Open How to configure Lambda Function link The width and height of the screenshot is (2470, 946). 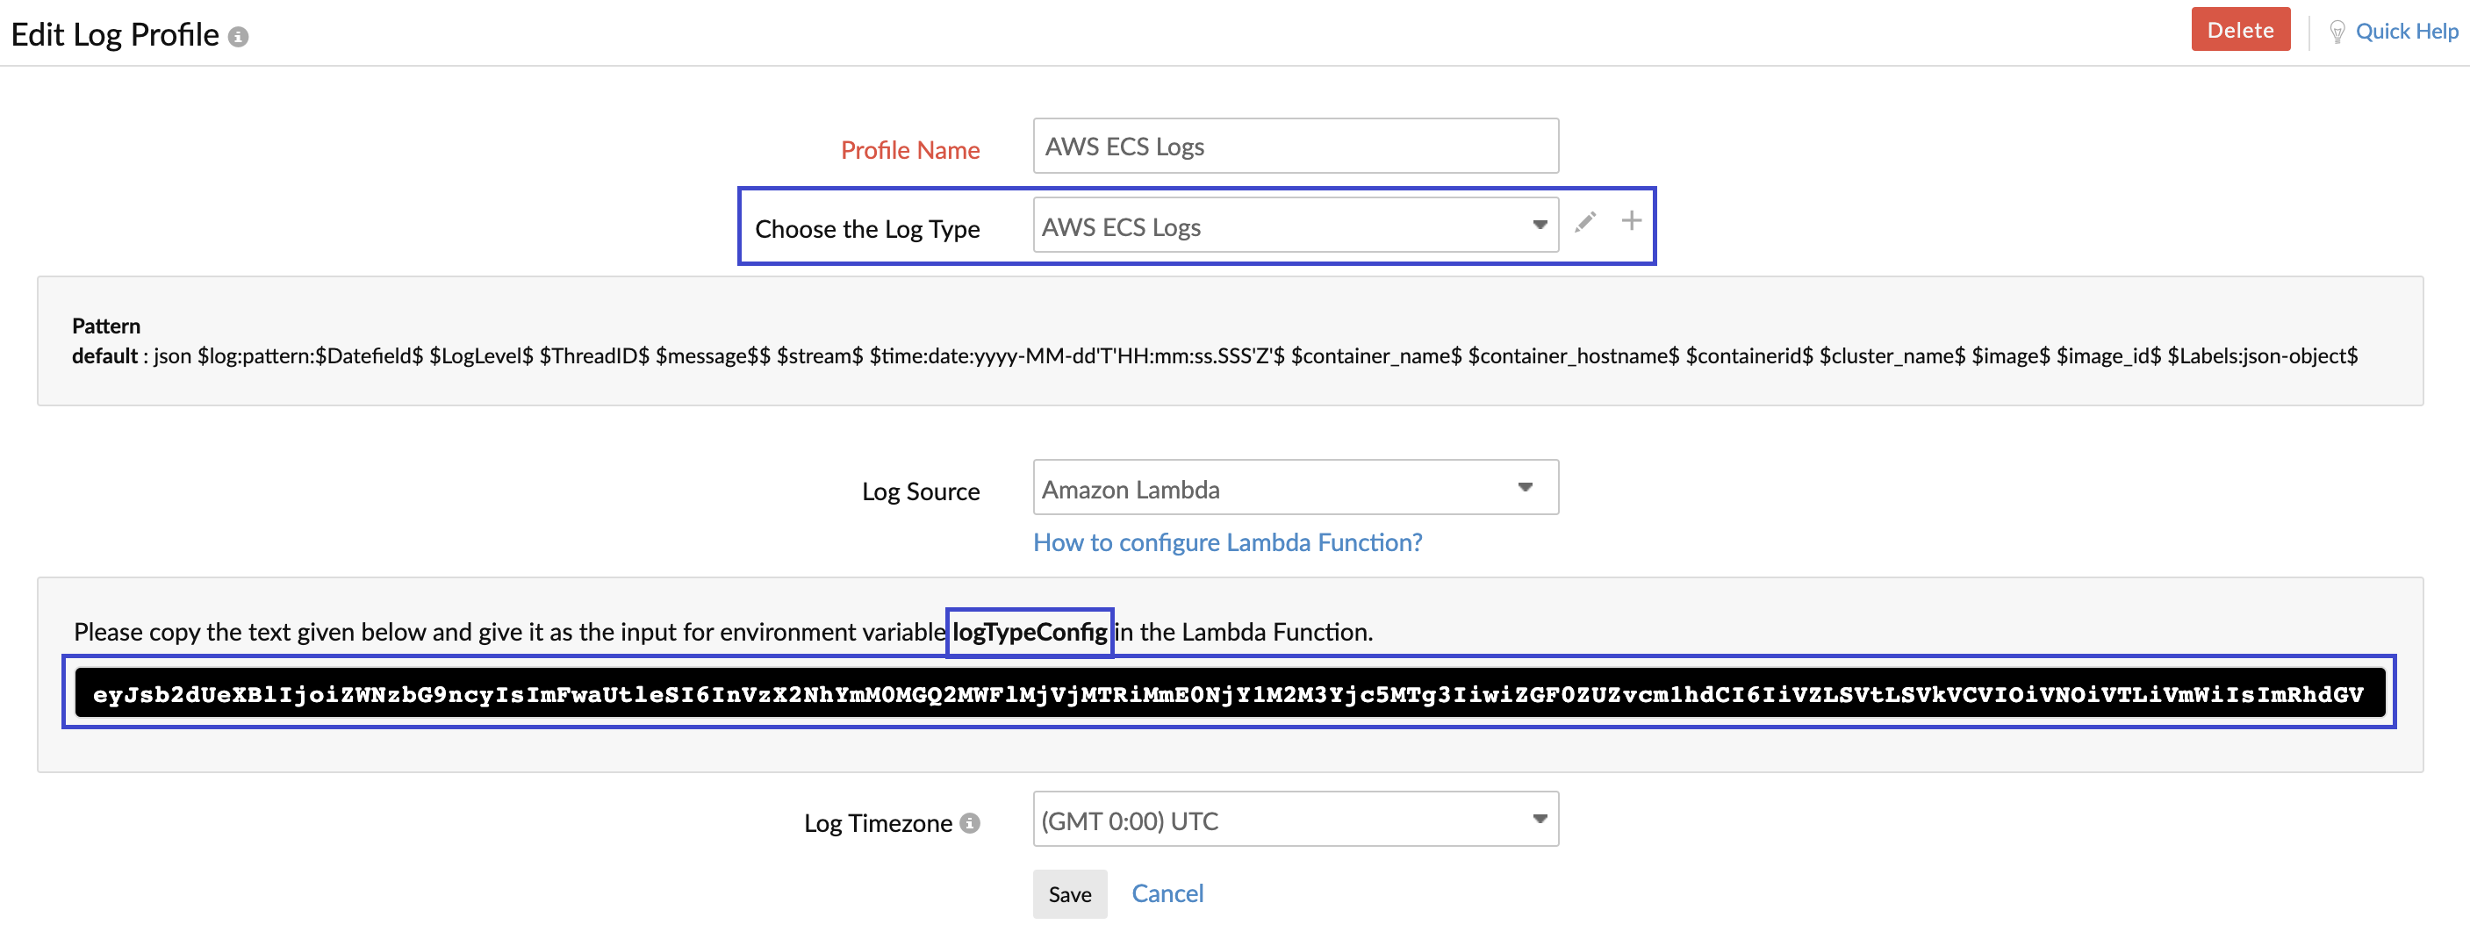coord(1226,542)
